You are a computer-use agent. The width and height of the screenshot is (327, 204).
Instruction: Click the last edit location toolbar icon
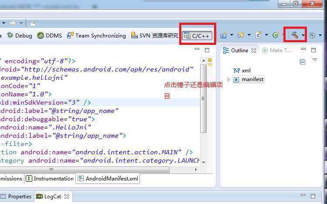pyautogui.click(x=33, y=24)
